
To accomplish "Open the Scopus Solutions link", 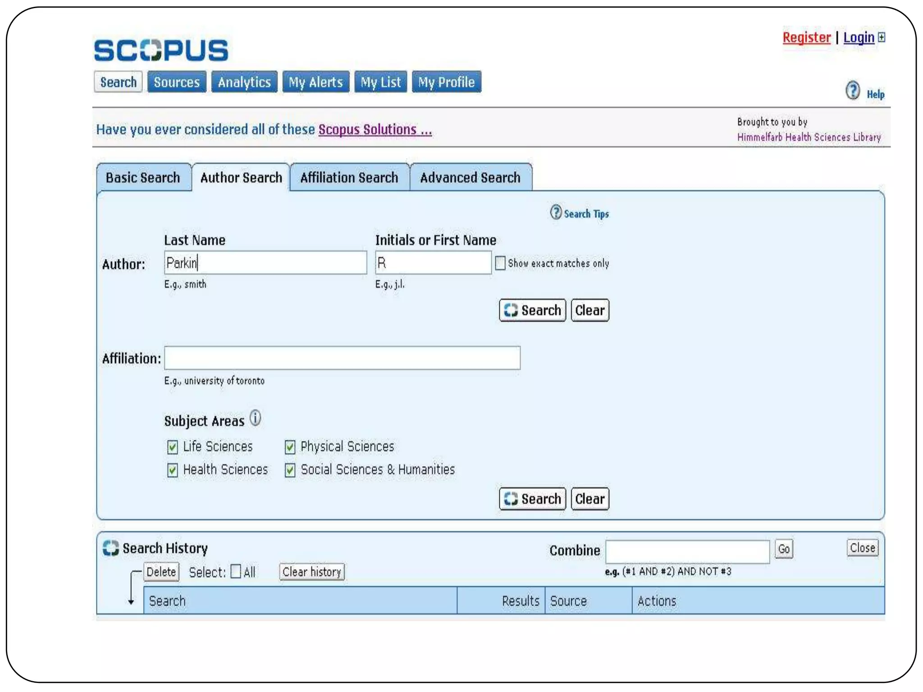I will pyautogui.click(x=375, y=130).
